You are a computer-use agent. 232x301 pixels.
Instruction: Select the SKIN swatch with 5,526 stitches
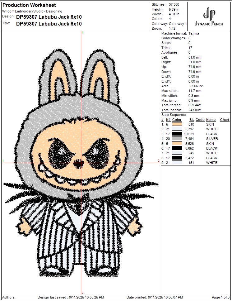click(177, 143)
